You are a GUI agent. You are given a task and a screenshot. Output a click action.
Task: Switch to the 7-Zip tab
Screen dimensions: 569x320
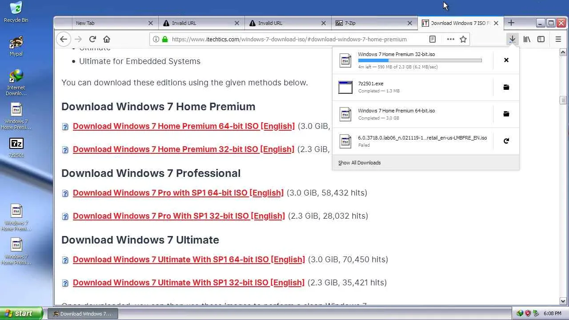tap(375, 23)
